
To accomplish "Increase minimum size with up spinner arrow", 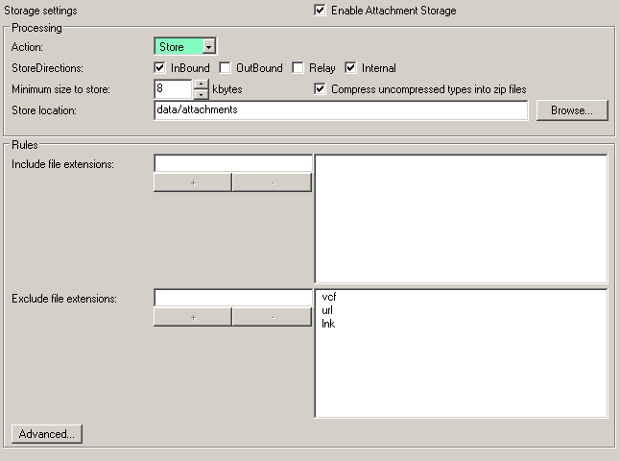I will [x=201, y=85].
